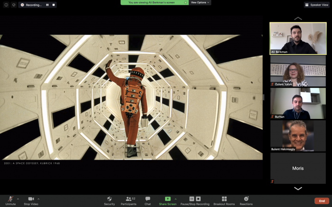Open audio options arrow next to Unmute
This screenshot has width=332, height=207.
(x=18, y=199)
